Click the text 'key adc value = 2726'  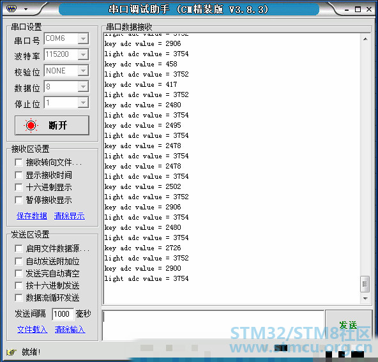(x=143, y=248)
